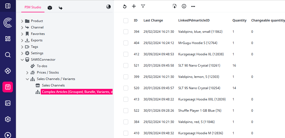Open the image media icon in sidebar
Image resolution: width=285 pixels, height=138 pixels.
point(8,103)
